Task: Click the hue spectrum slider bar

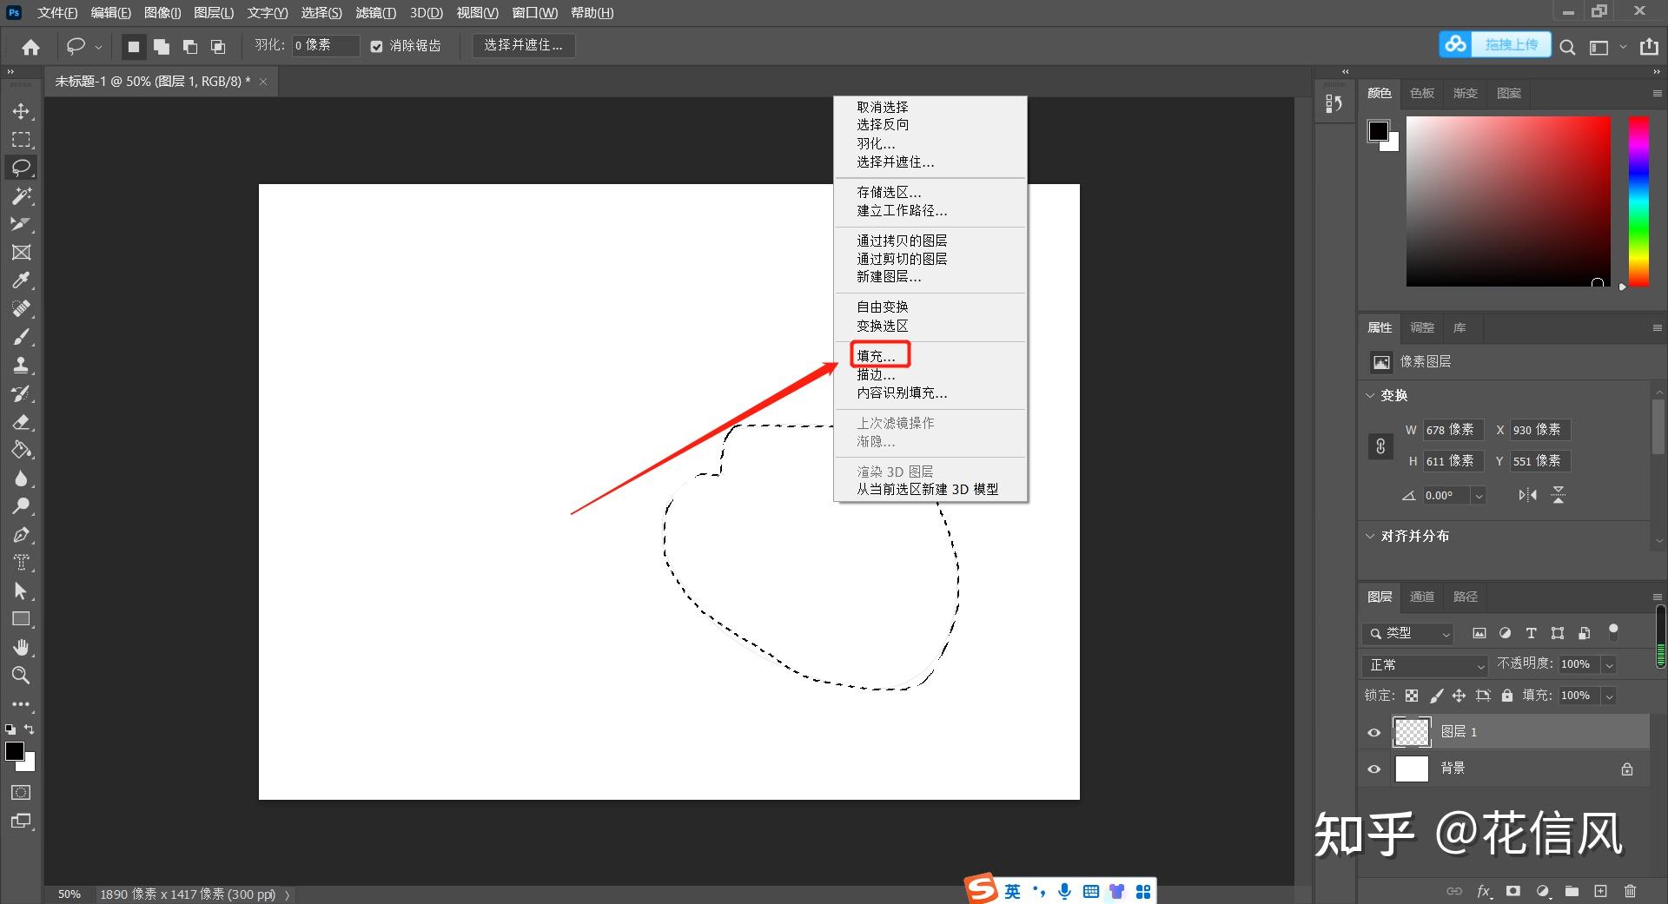Action: pyautogui.click(x=1638, y=201)
